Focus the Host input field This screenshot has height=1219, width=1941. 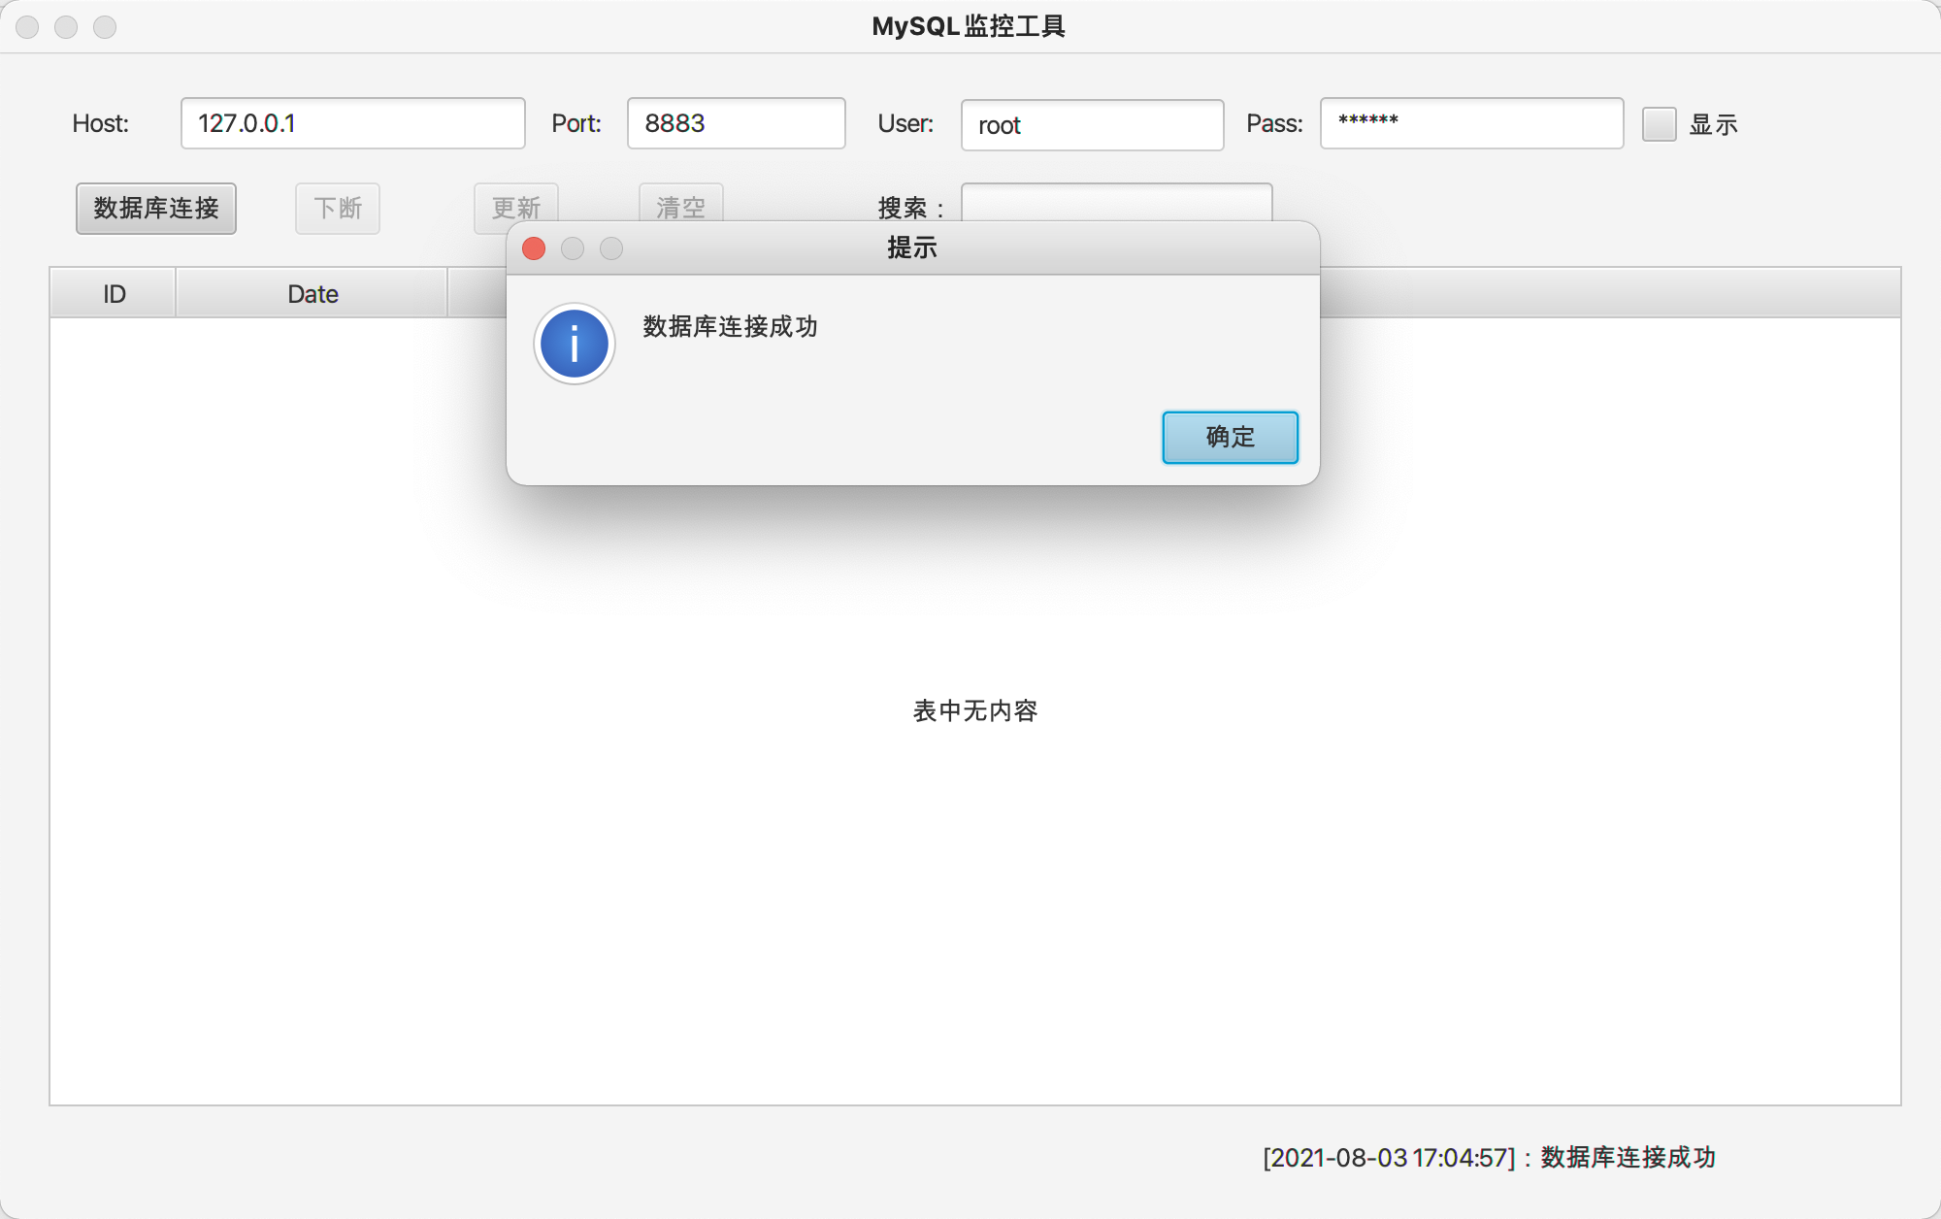(x=352, y=123)
